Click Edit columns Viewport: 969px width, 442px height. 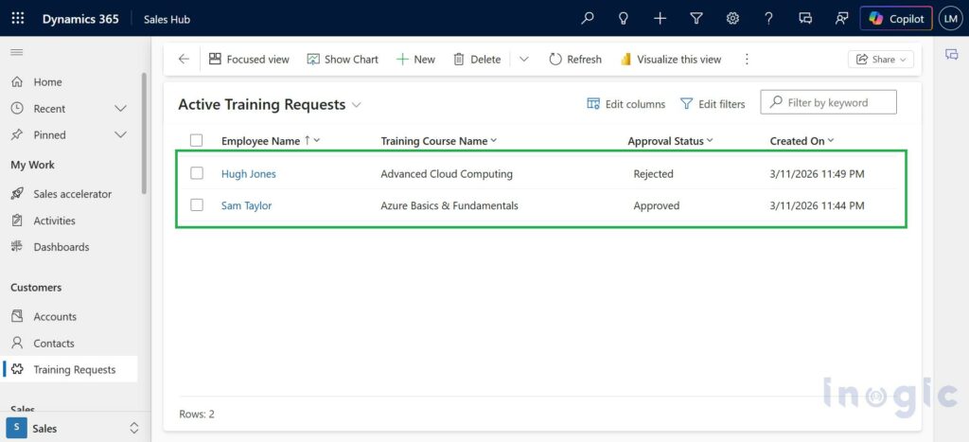pos(626,104)
